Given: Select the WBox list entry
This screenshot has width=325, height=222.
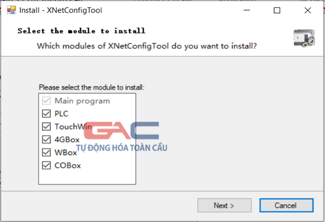Looking at the screenshot, I should [x=66, y=152].
